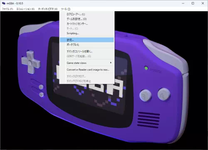The height and width of the screenshot is (150, 208).
Task: Choose Convert e-Reader card image to raw...
Action: pyautogui.click(x=87, y=70)
